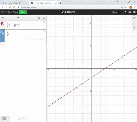The height and width of the screenshot is (122, 137).
Task: Select Desmos Graphing Calculator tab
Action: (x=43, y=3)
